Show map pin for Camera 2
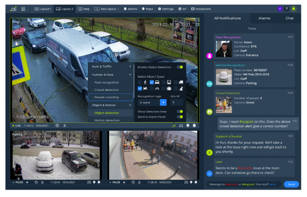307x197 pixels. (191, 183)
